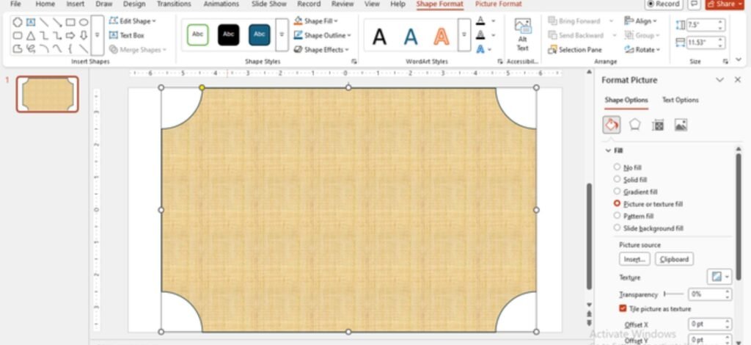Click Clipboard picture source button
Viewport: 751px width, 345px height.
coord(674,259)
